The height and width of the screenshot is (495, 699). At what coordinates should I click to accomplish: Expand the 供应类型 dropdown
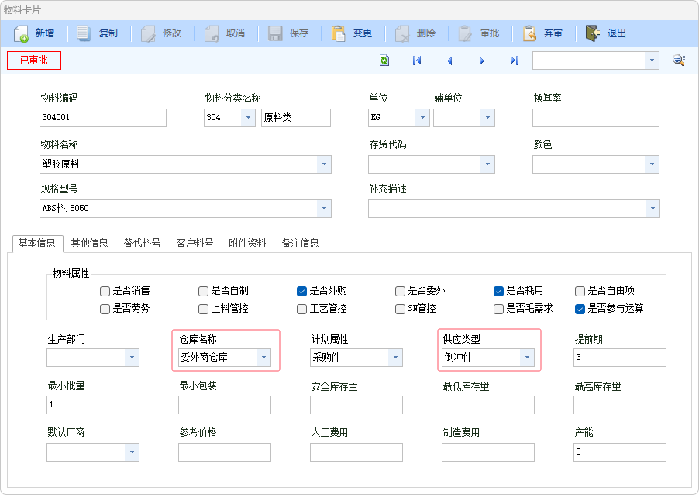click(x=527, y=357)
